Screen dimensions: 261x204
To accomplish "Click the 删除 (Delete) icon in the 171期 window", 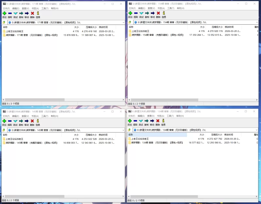I will (32, 13).
